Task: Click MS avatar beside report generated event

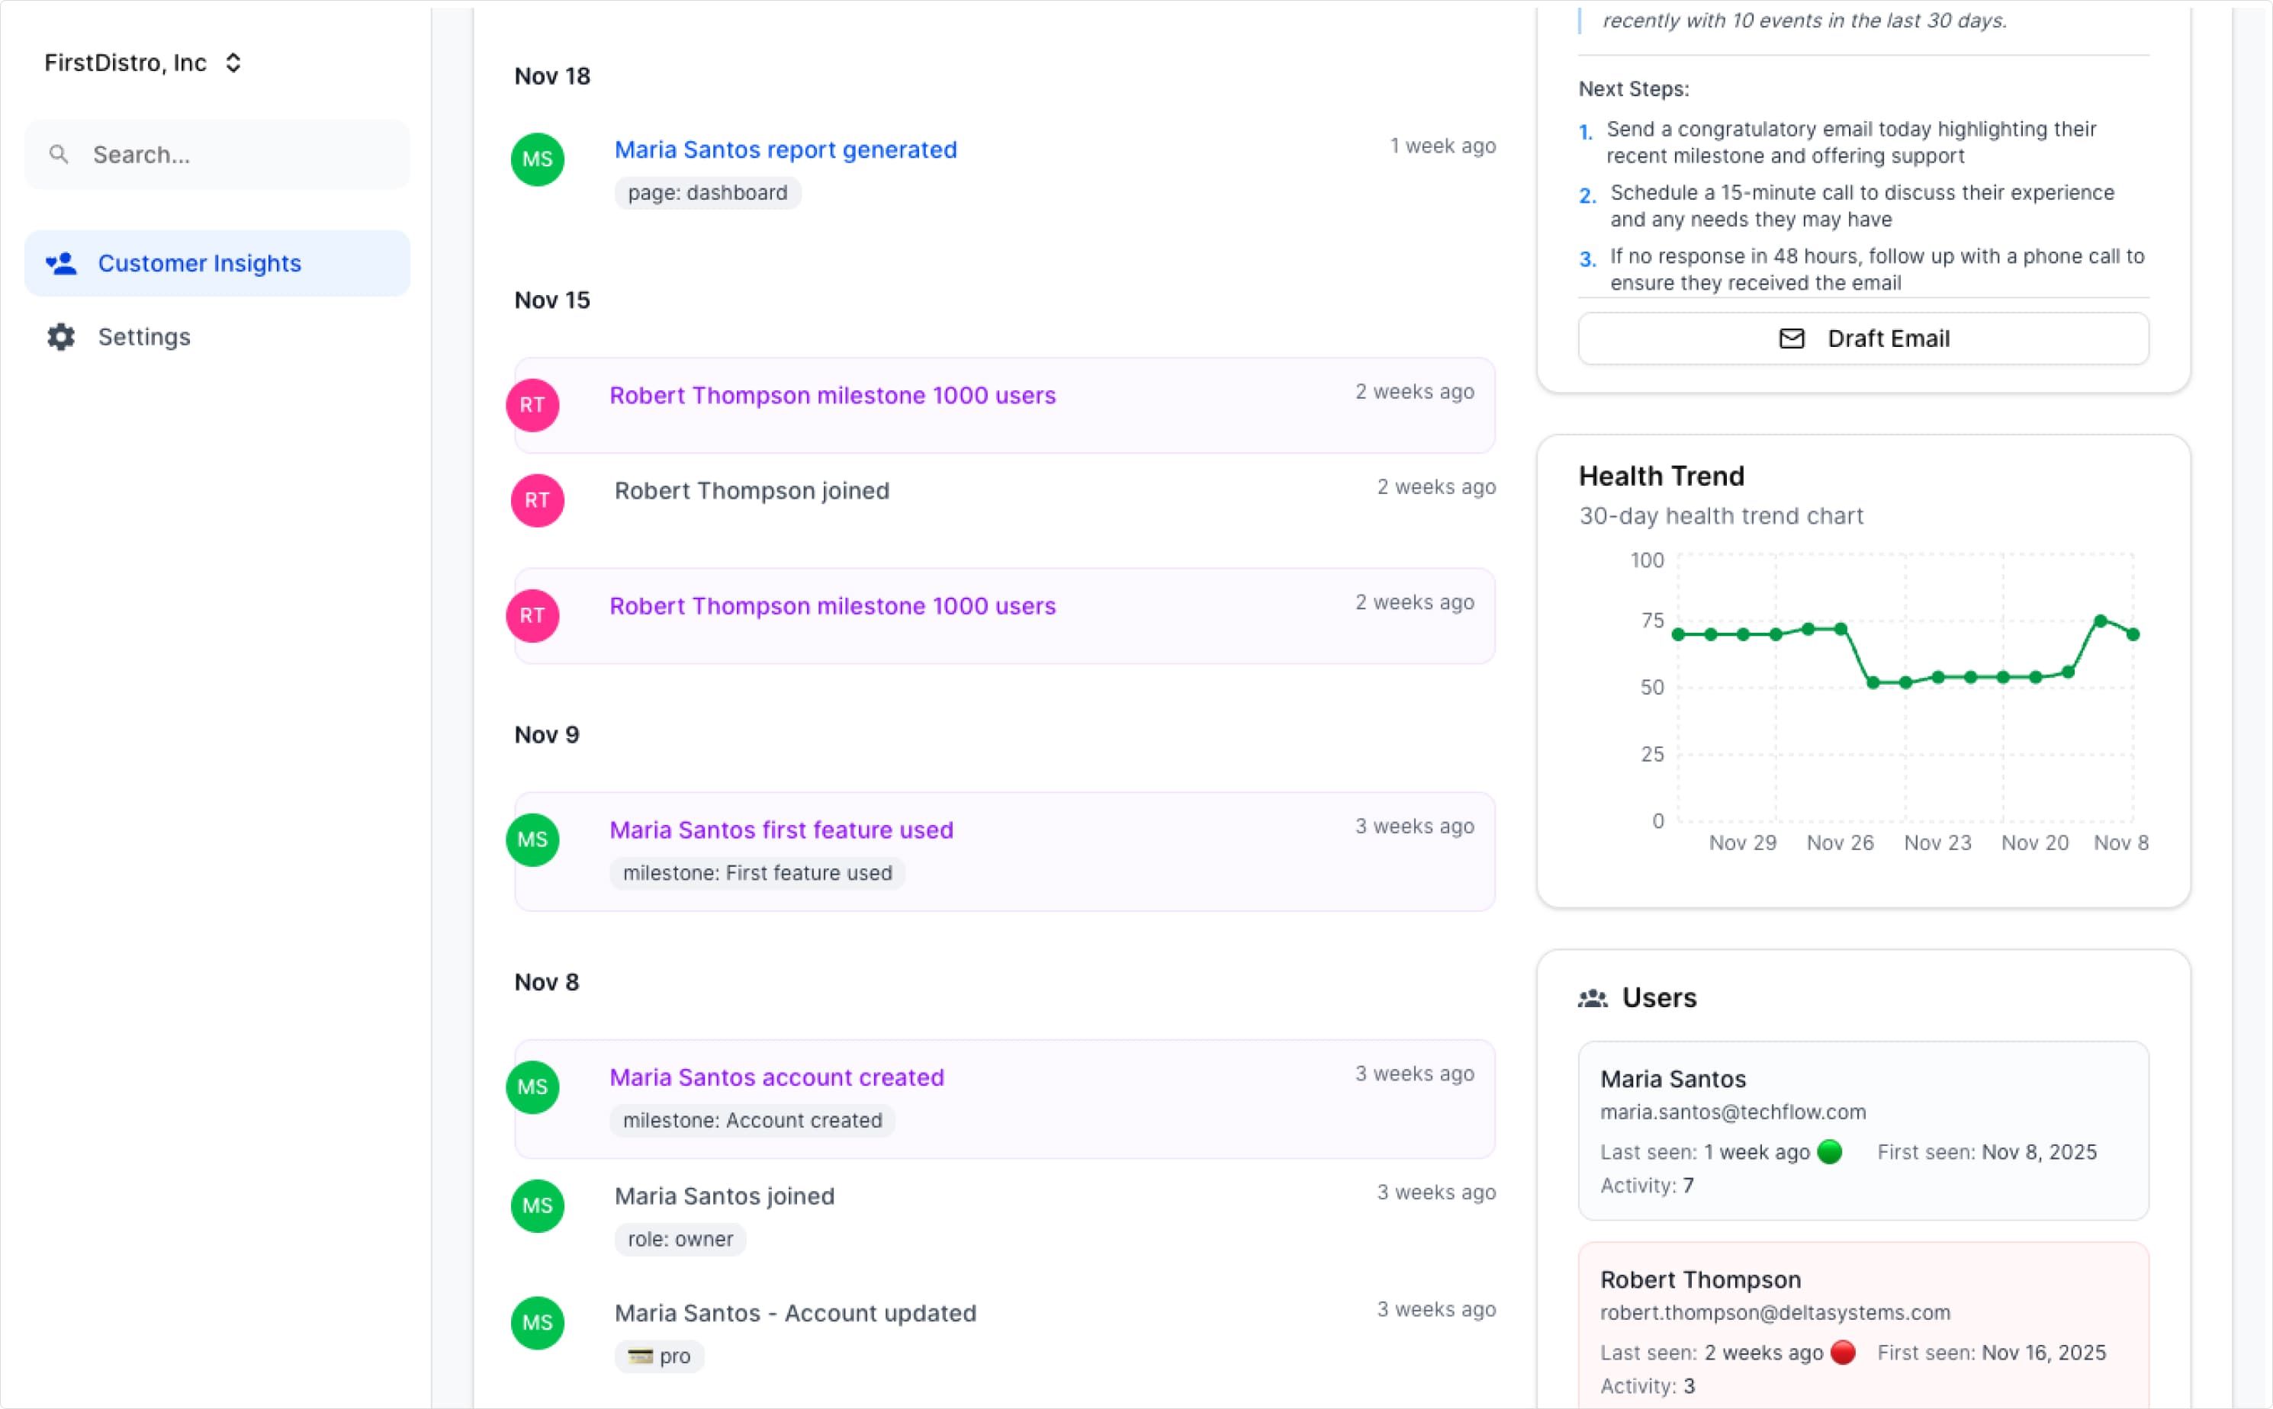Action: click(537, 159)
